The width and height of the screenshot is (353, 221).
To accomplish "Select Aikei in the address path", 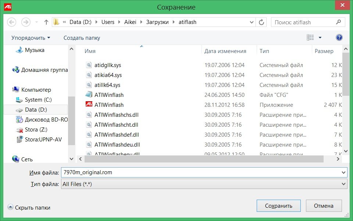I will 130,22.
